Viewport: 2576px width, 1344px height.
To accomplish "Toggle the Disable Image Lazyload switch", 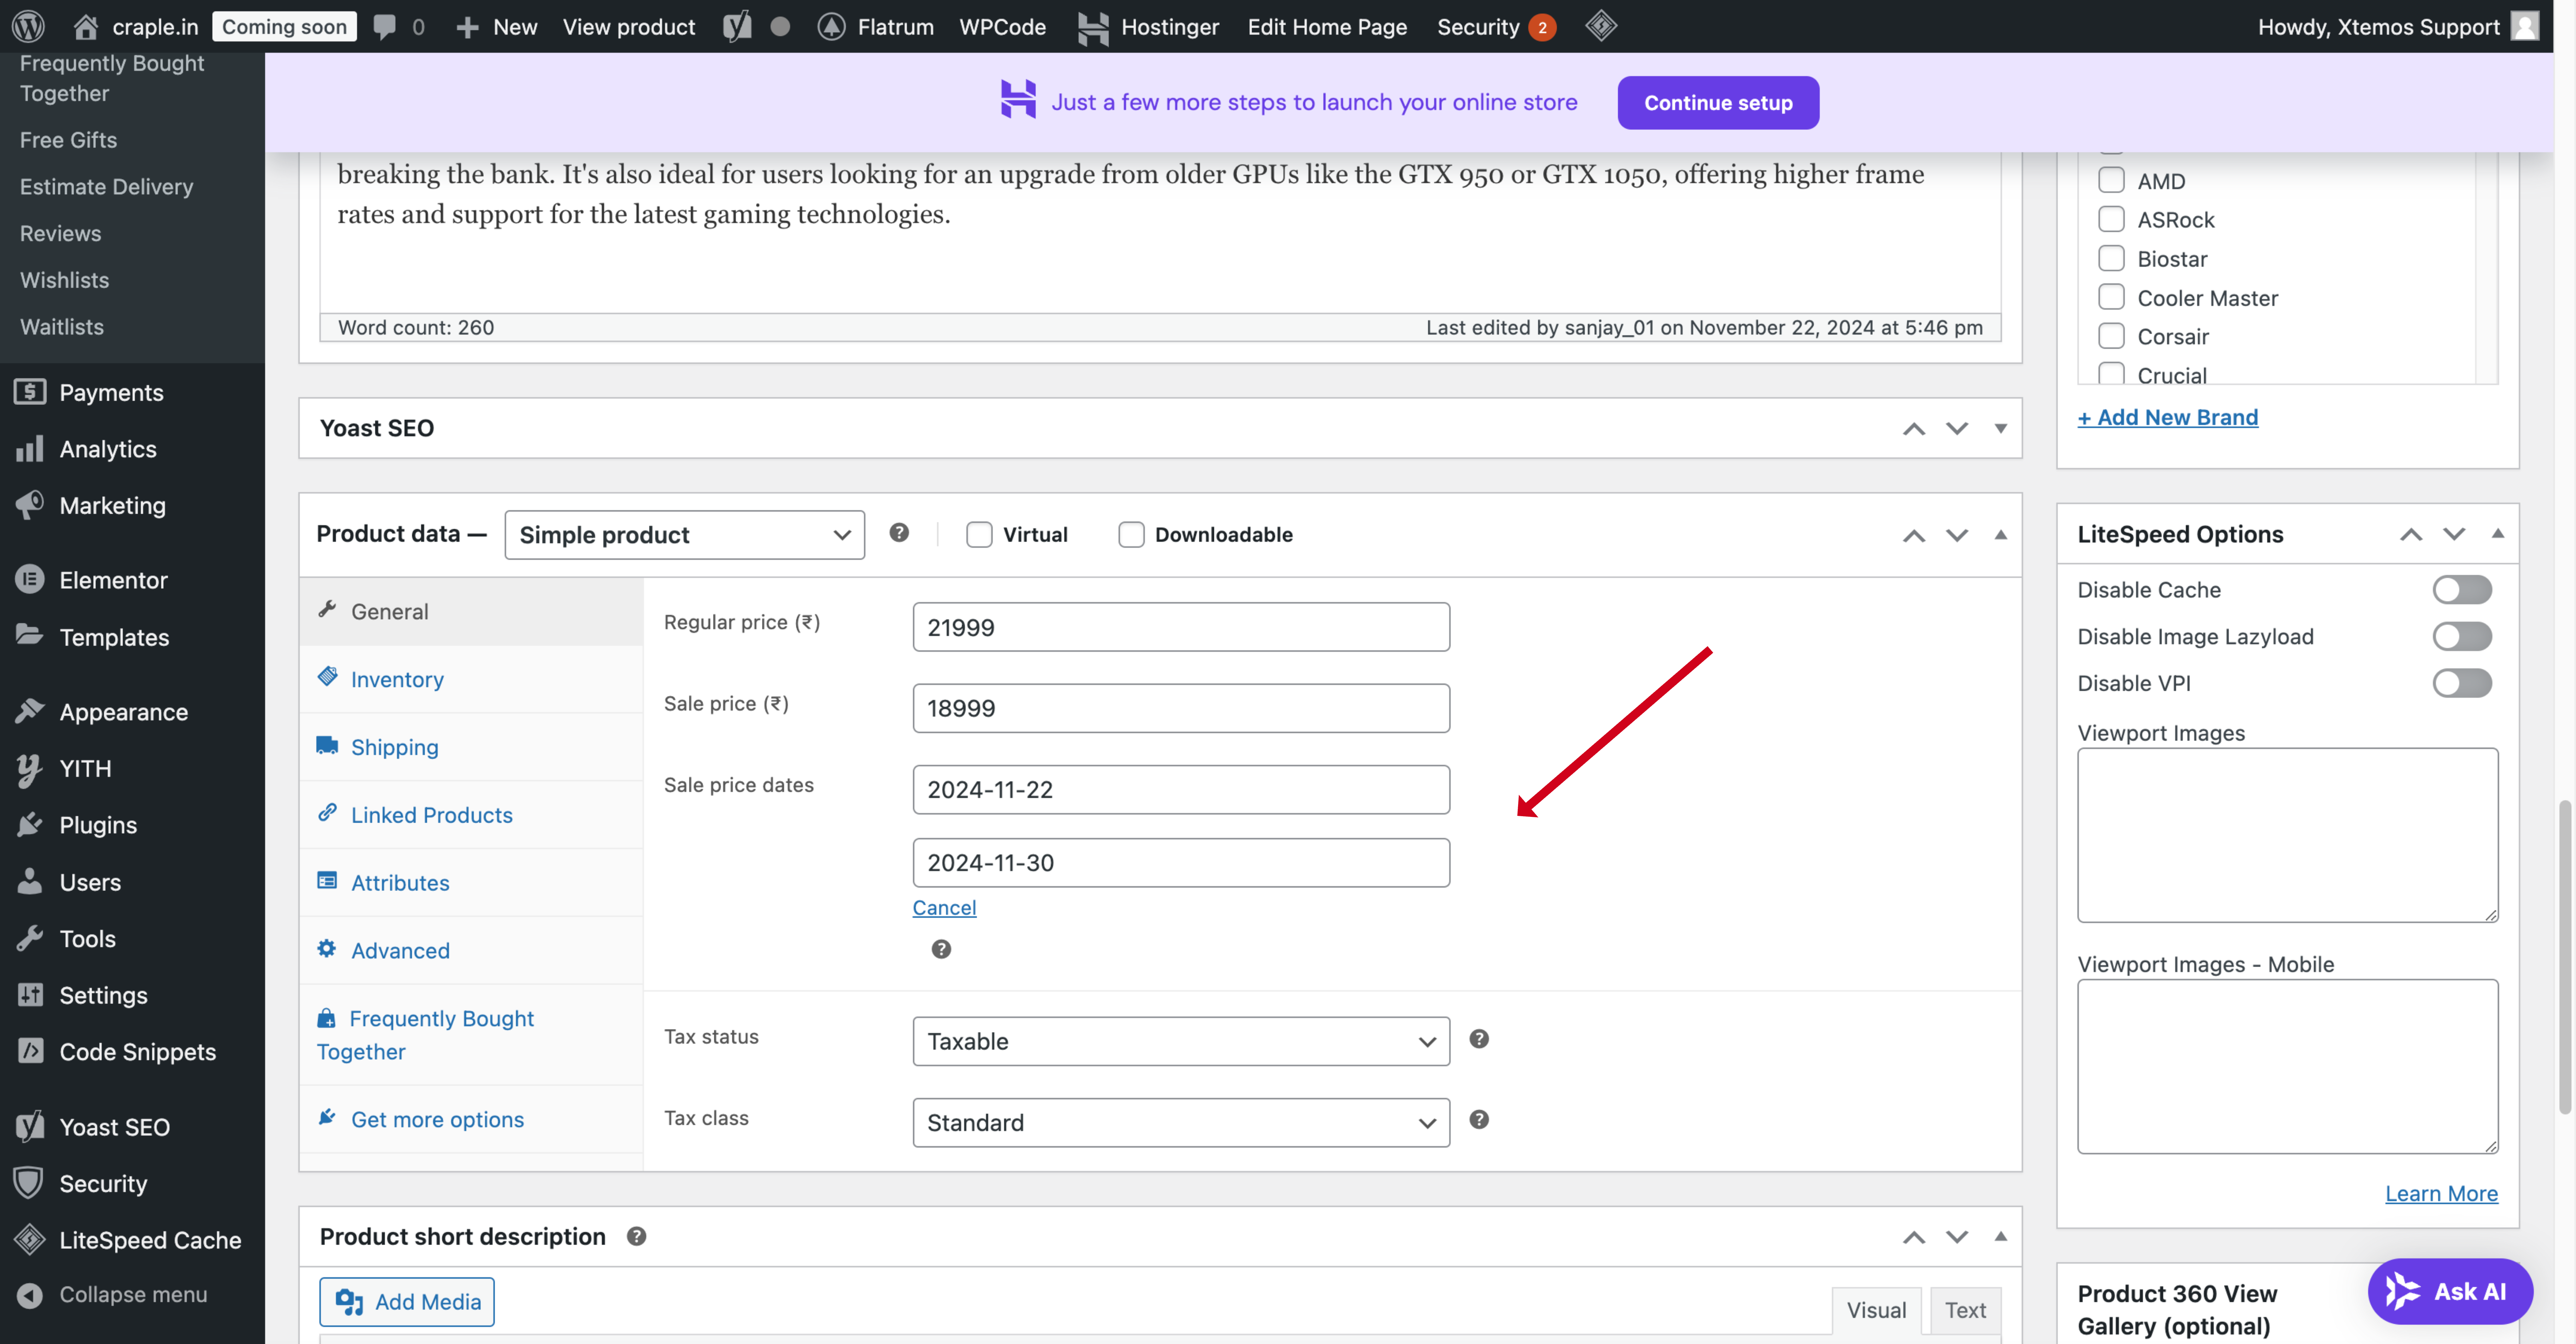I will [x=2462, y=636].
